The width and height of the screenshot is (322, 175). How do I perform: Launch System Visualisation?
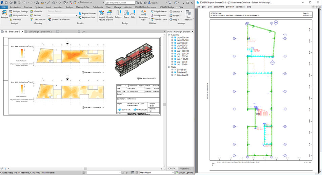click(59, 20)
